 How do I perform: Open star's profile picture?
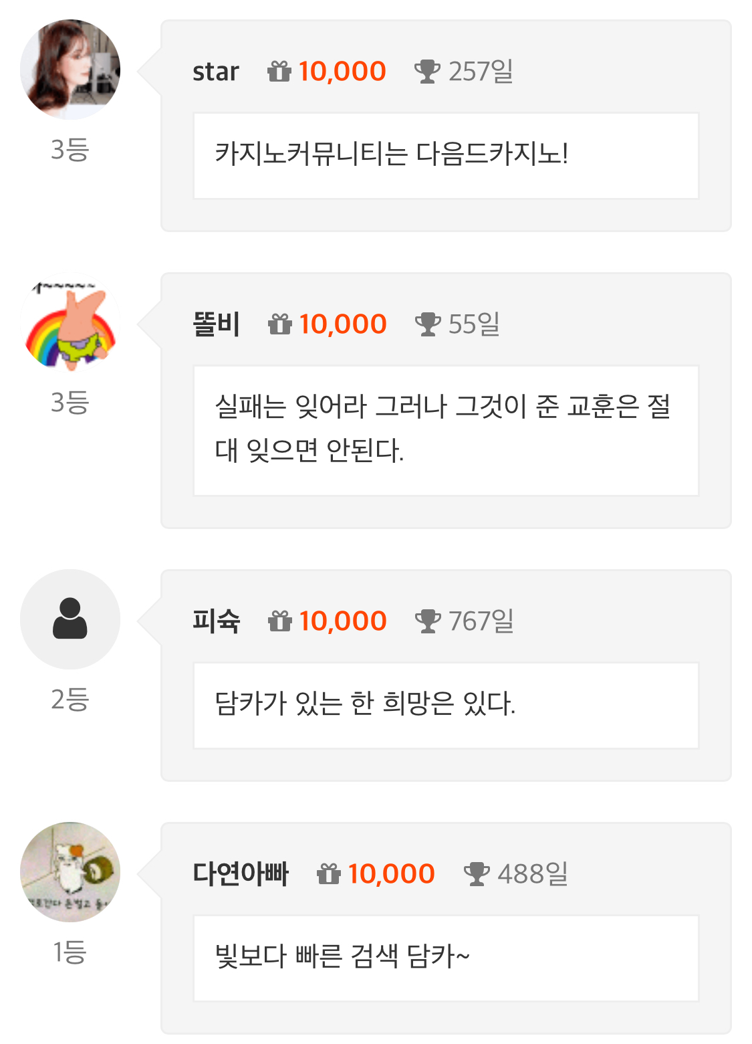point(70,70)
